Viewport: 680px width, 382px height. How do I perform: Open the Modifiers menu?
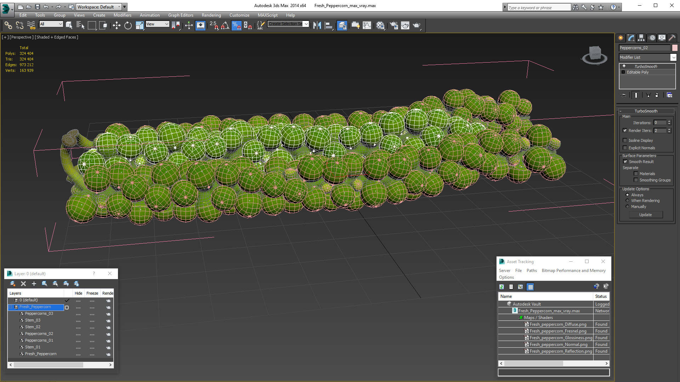click(122, 15)
